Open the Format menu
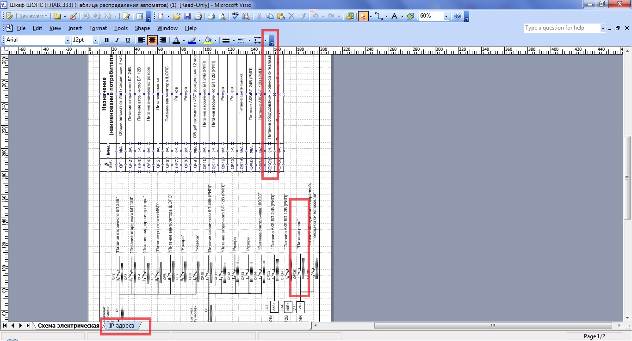This screenshot has width=632, height=341. pyautogui.click(x=98, y=28)
